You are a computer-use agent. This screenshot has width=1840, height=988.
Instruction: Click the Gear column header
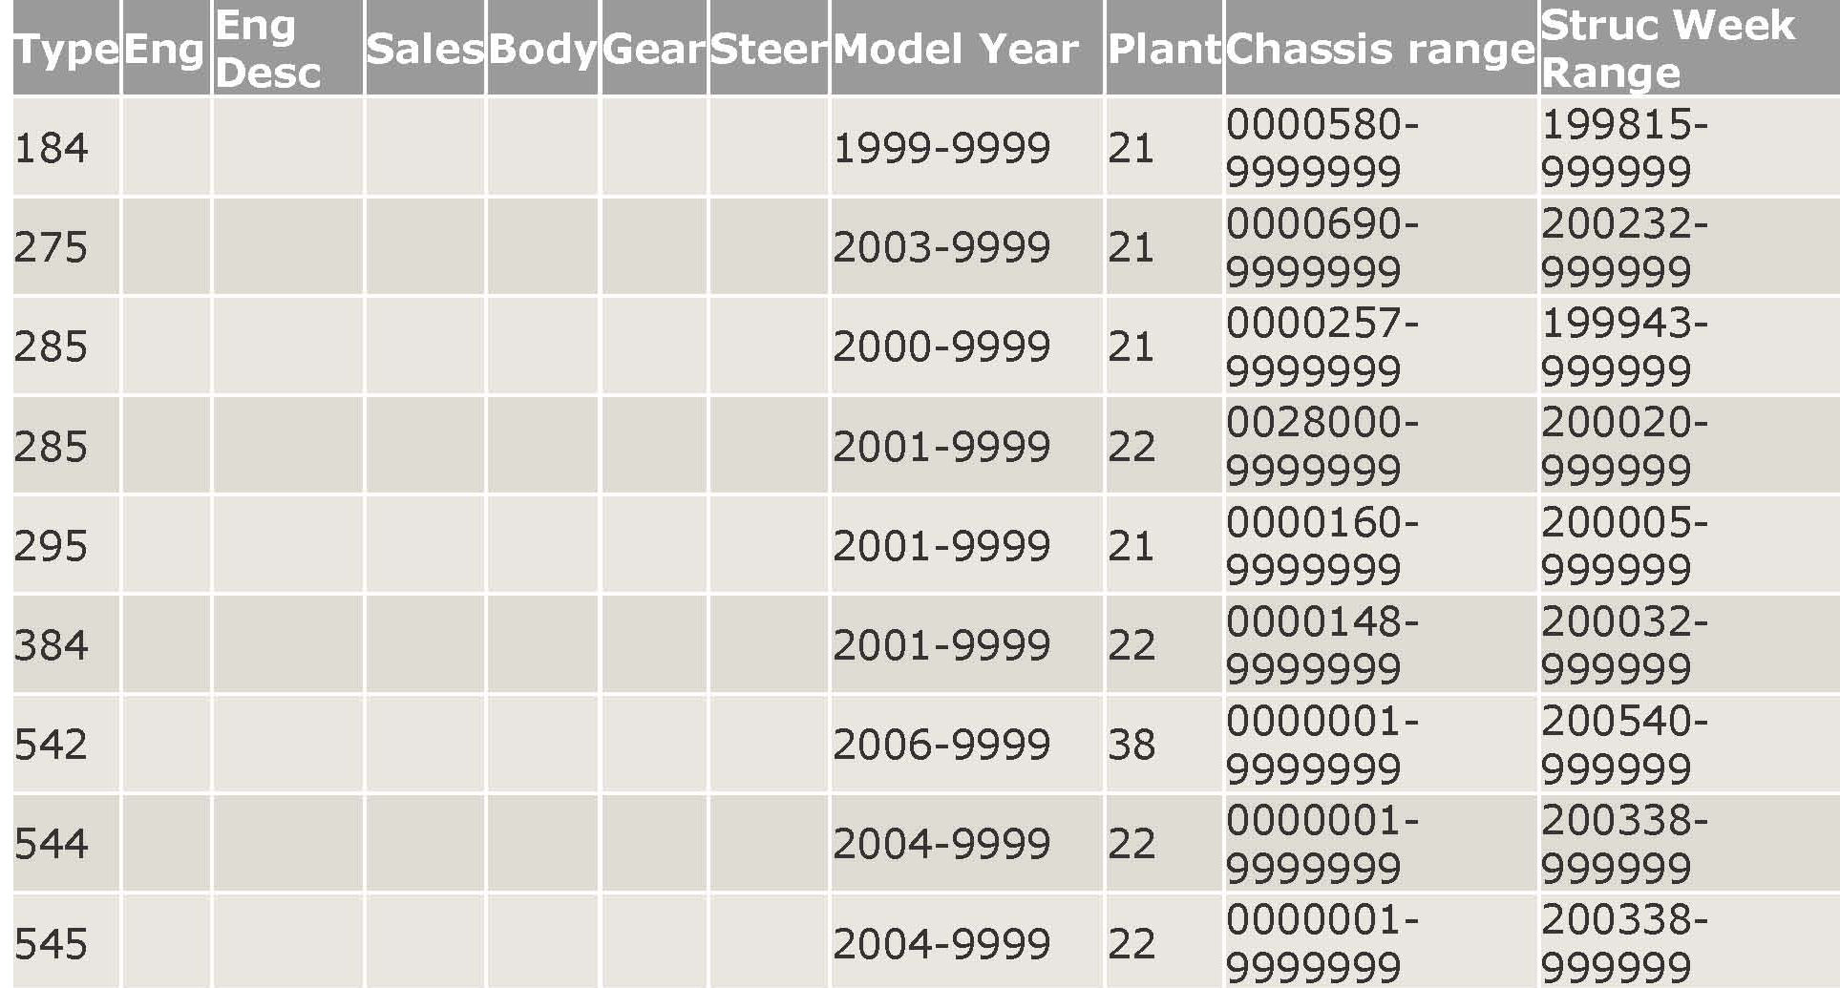(653, 49)
